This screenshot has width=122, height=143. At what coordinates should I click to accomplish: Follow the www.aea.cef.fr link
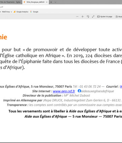pos(64,91)
